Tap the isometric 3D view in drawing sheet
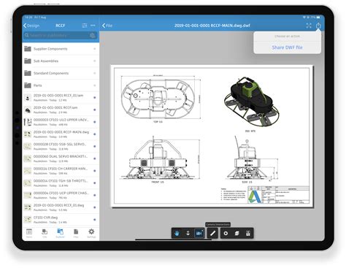This screenshot has height=268, width=346. (251, 102)
